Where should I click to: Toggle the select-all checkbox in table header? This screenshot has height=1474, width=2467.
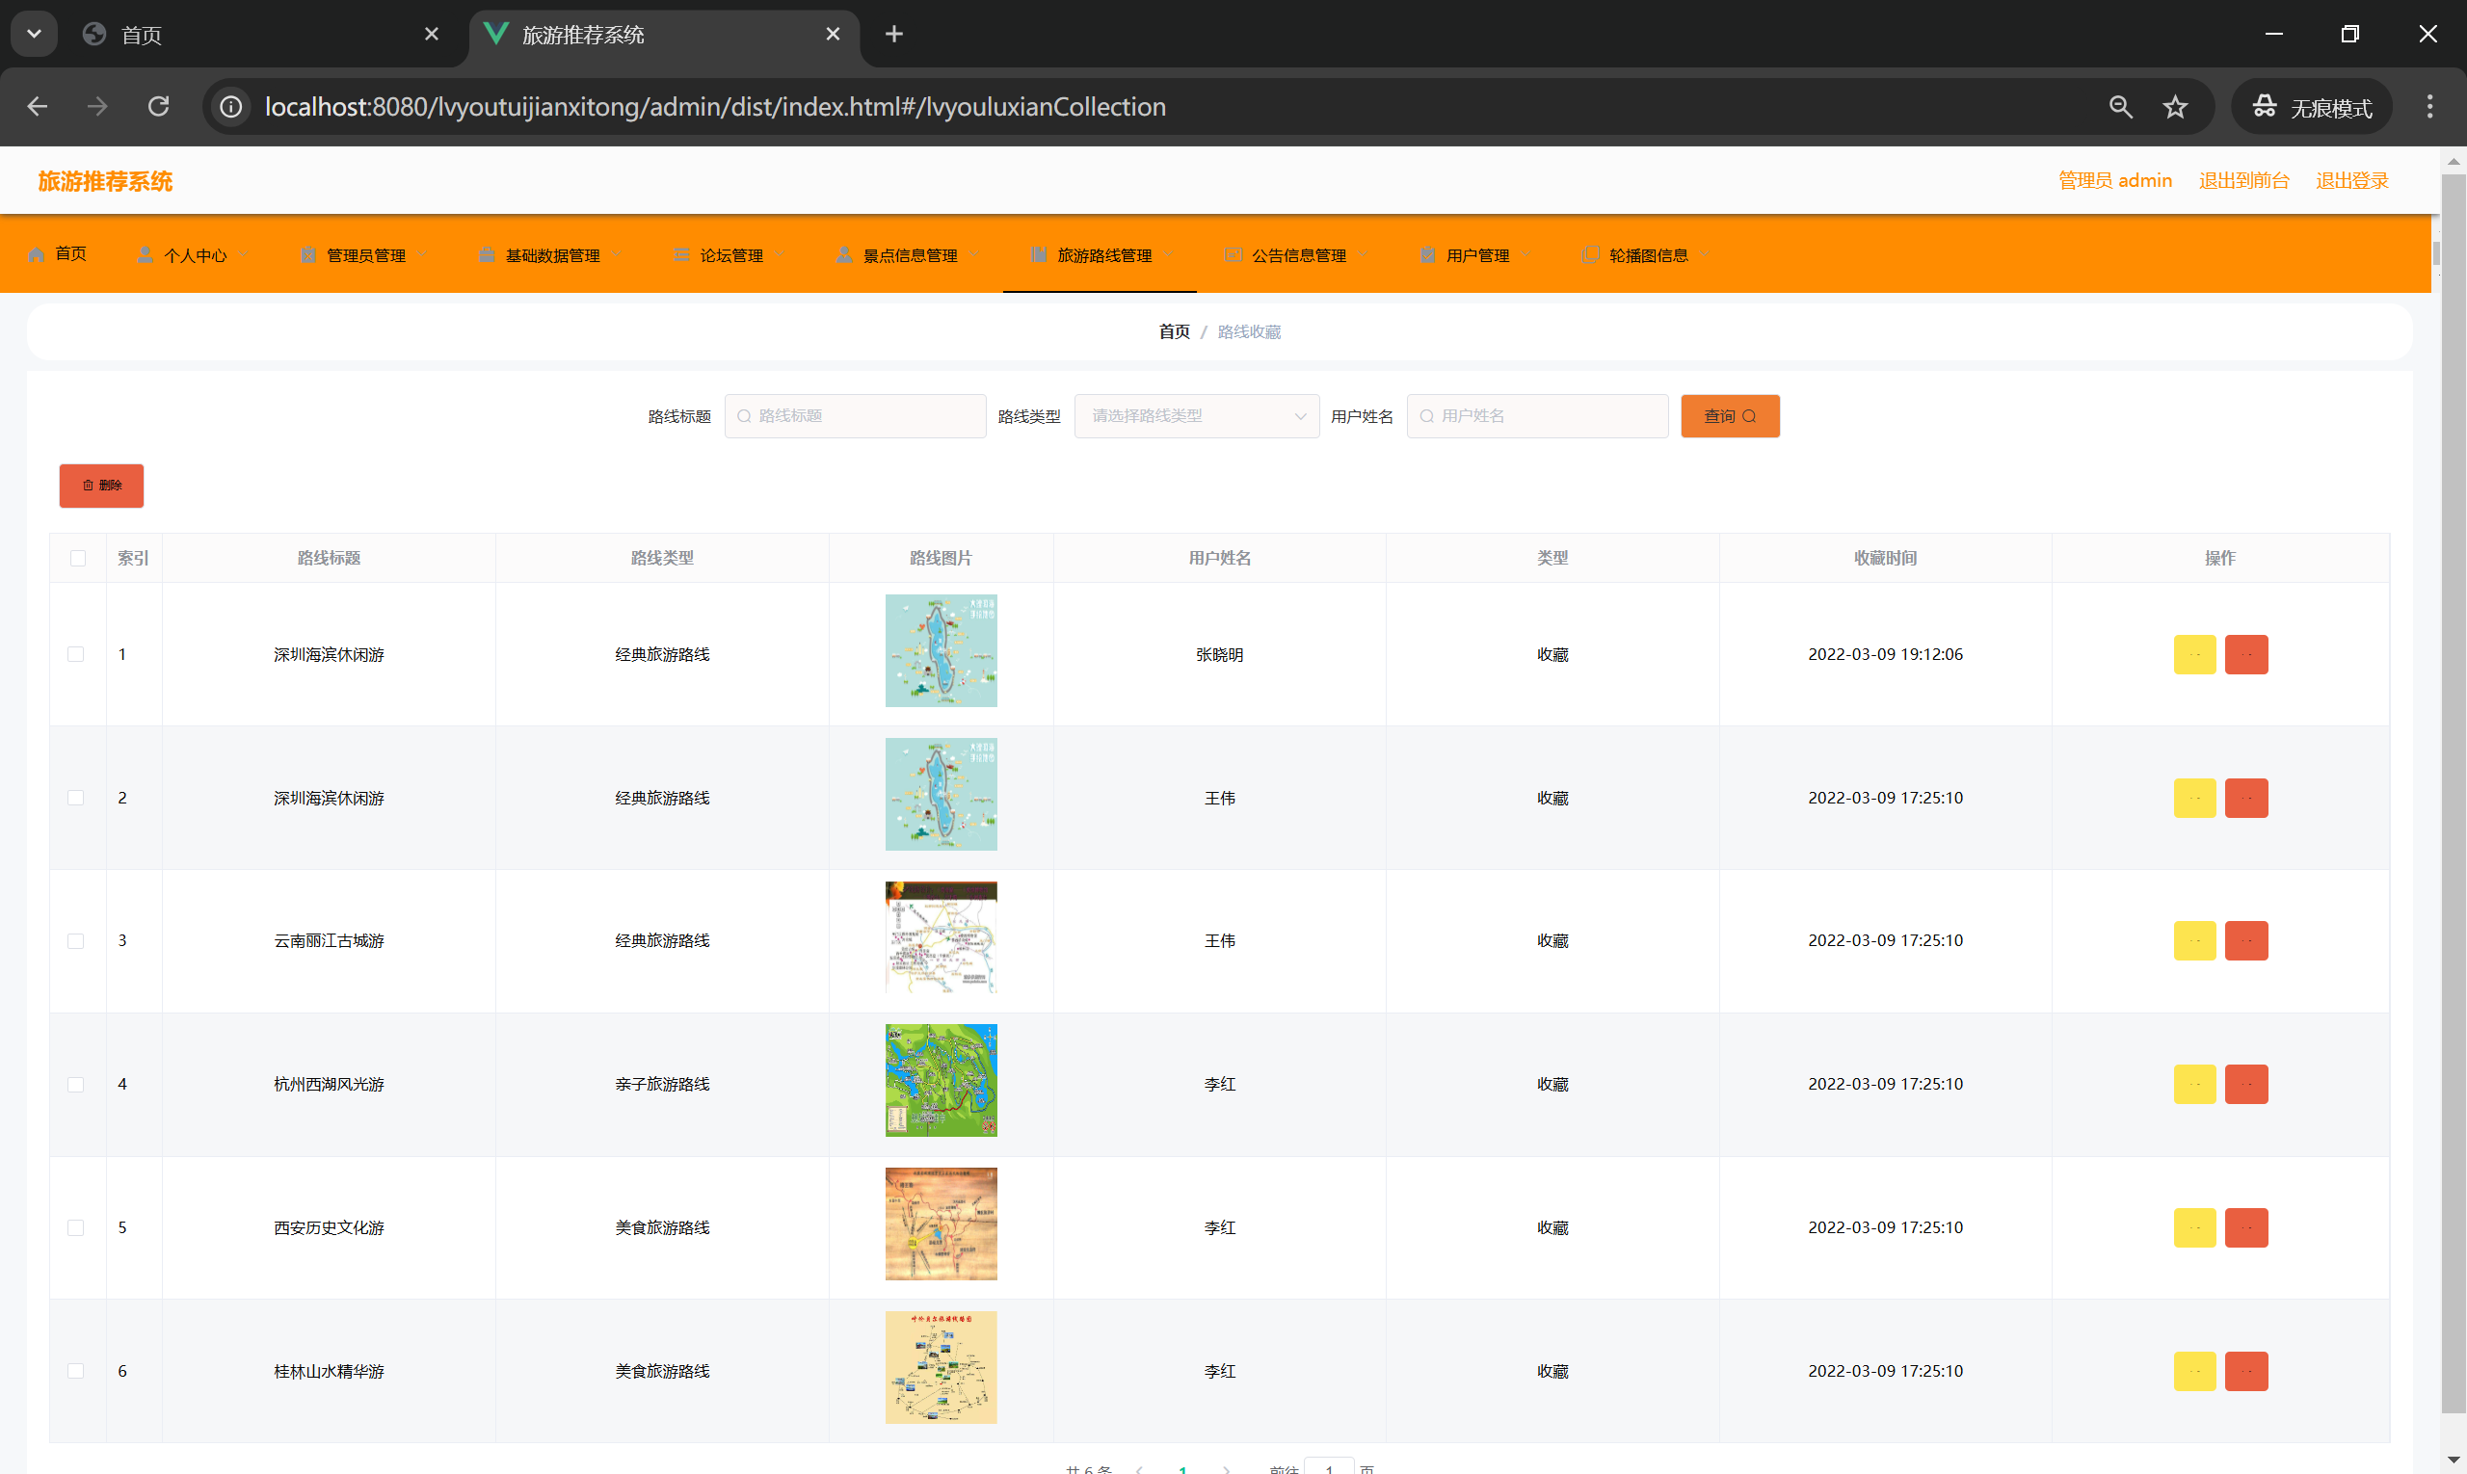tap(77, 558)
